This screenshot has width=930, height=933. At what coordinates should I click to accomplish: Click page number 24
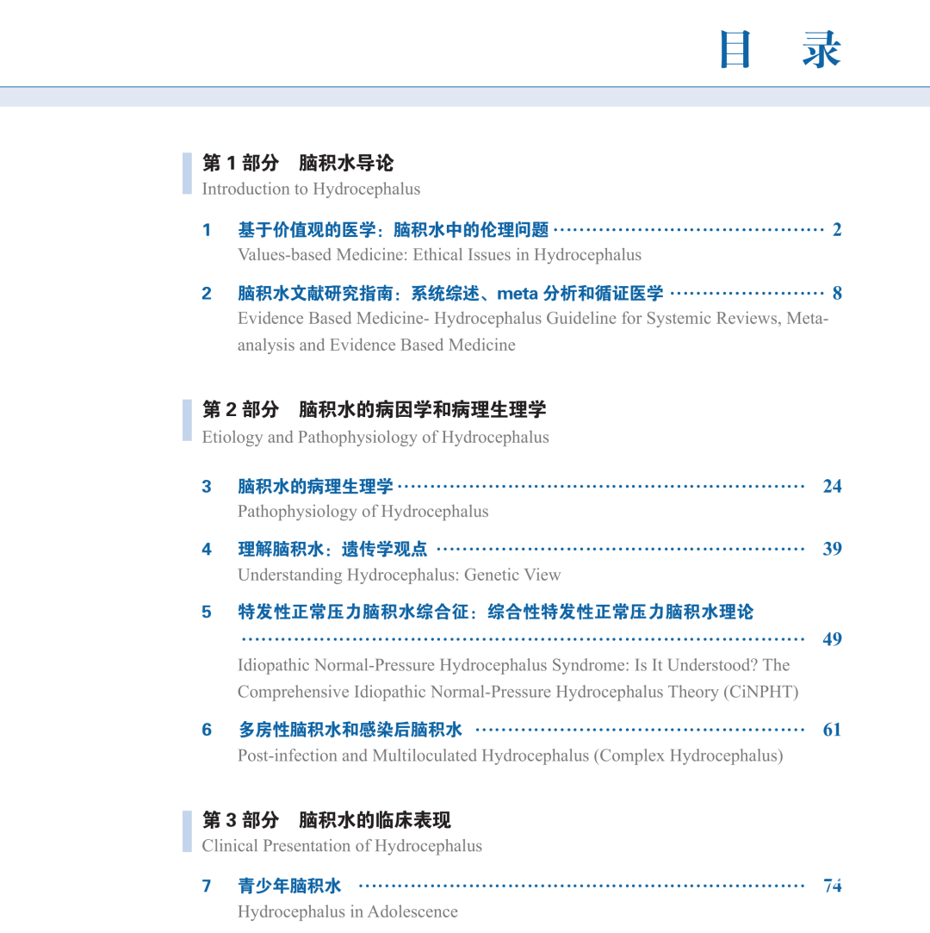pos(832,487)
